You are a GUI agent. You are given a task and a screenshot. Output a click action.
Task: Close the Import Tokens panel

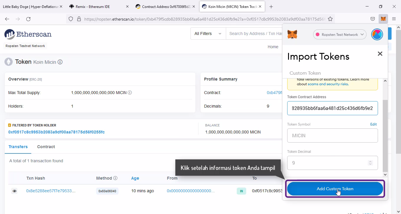pyautogui.click(x=380, y=54)
